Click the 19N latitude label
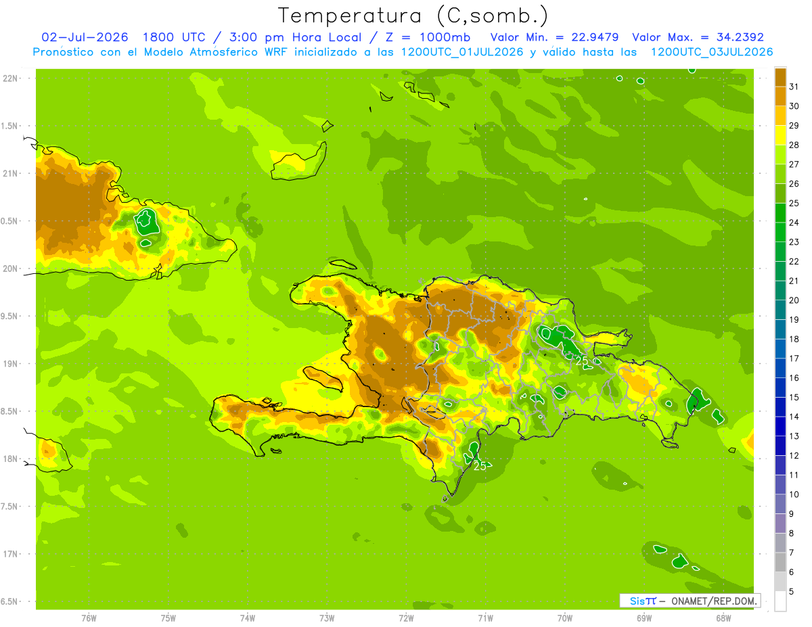The width and height of the screenshot is (812, 627). click(x=10, y=363)
